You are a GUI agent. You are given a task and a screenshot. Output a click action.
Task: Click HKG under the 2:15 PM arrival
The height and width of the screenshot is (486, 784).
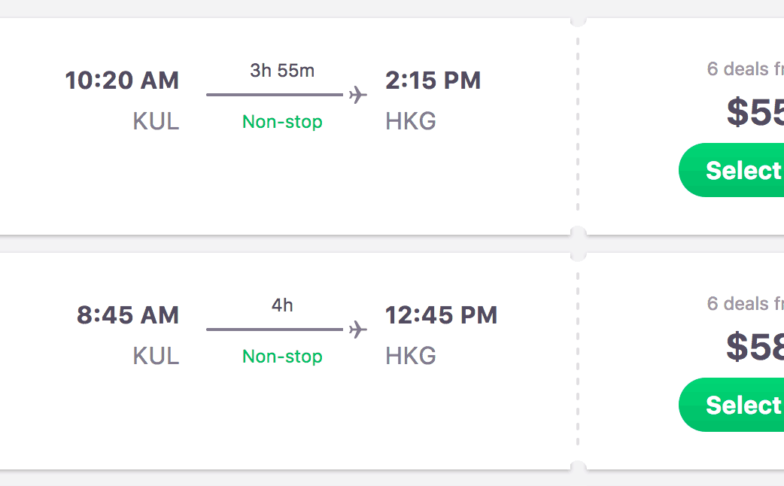(x=411, y=122)
